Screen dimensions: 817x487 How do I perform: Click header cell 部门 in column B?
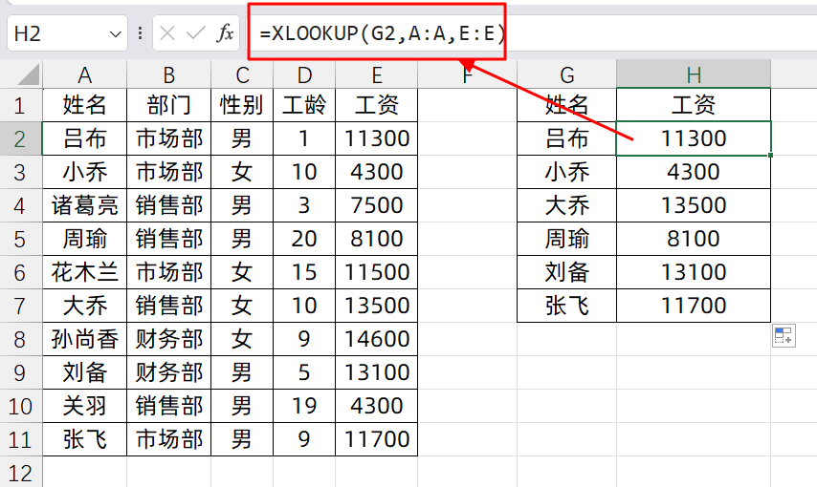click(x=168, y=105)
